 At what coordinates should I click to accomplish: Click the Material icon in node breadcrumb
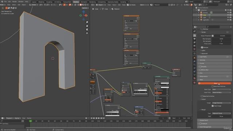click(112, 9)
